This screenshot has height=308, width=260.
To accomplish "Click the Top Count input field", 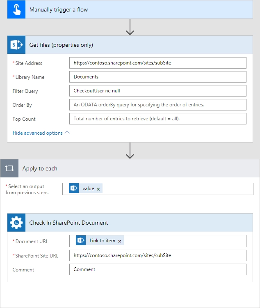I will pyautogui.click(x=158, y=119).
